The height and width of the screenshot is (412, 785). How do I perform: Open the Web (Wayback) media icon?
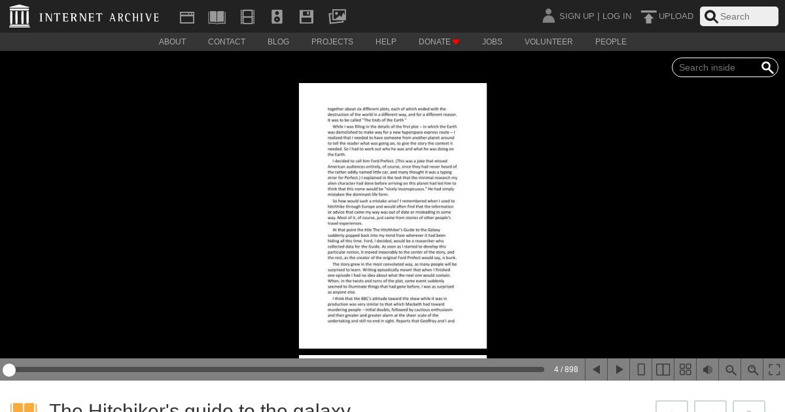187,17
